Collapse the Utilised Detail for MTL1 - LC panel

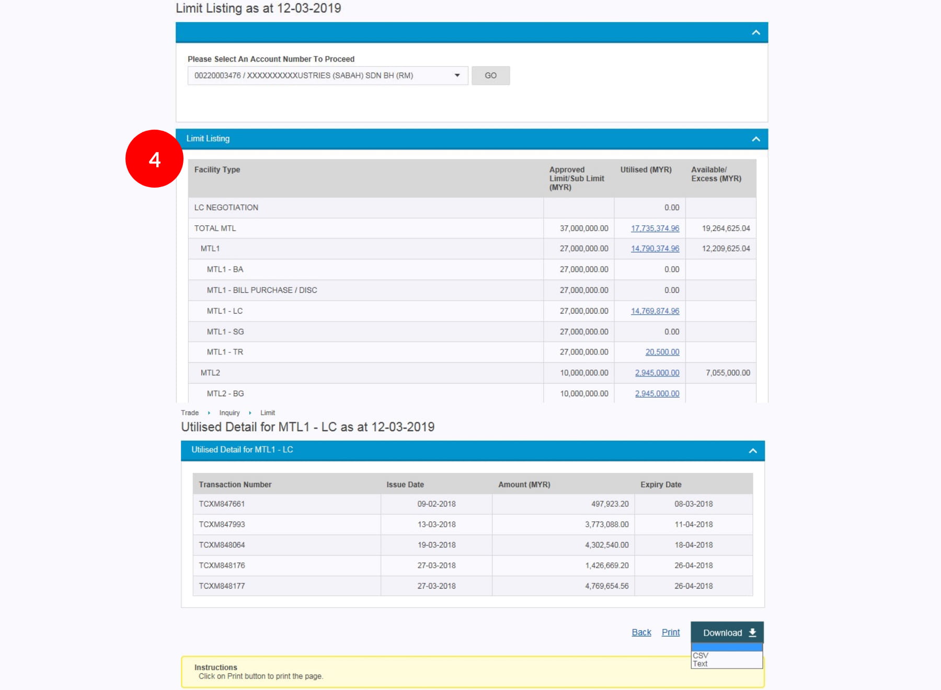[x=752, y=451]
